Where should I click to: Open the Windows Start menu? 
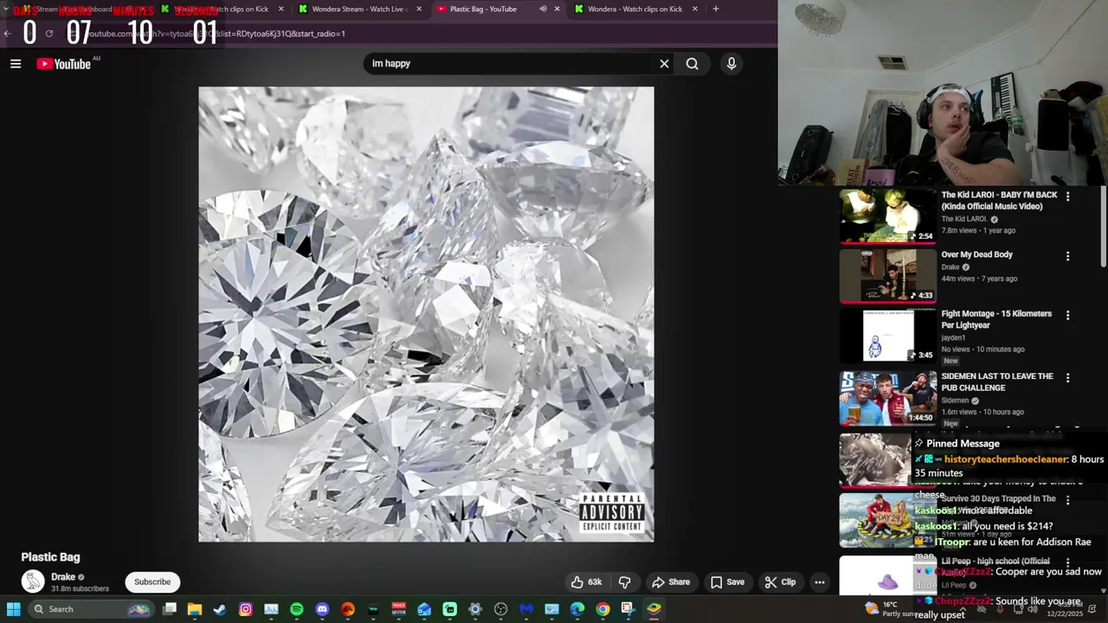13,609
